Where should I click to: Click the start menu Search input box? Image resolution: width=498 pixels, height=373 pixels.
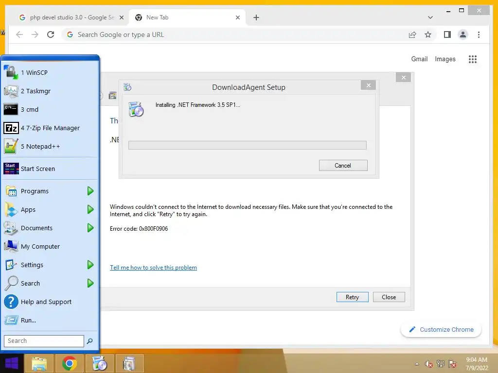click(44, 341)
